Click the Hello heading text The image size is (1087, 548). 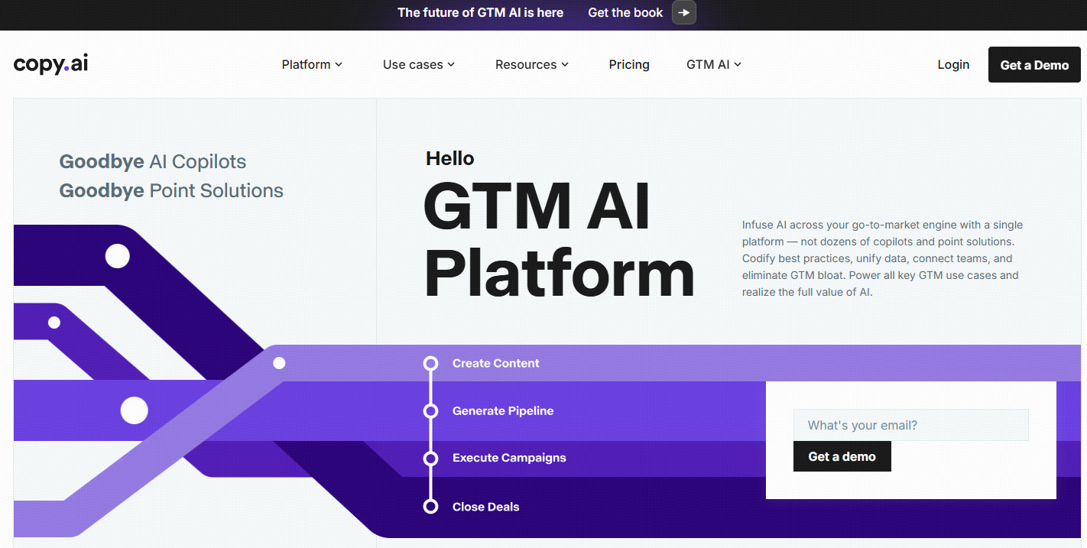tap(450, 158)
